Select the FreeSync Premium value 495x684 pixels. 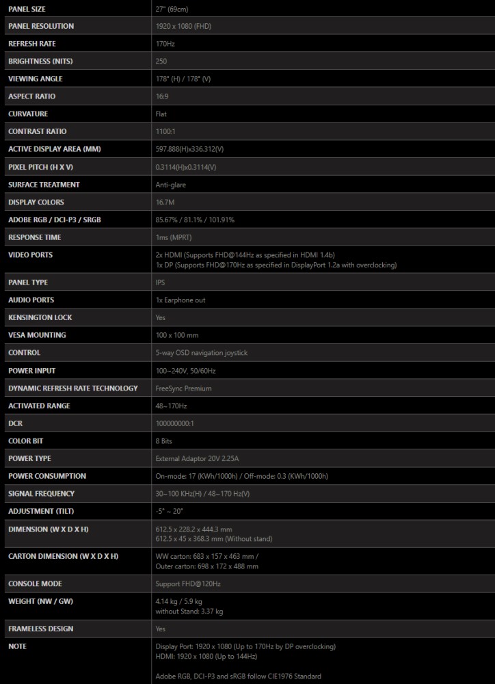tap(184, 389)
